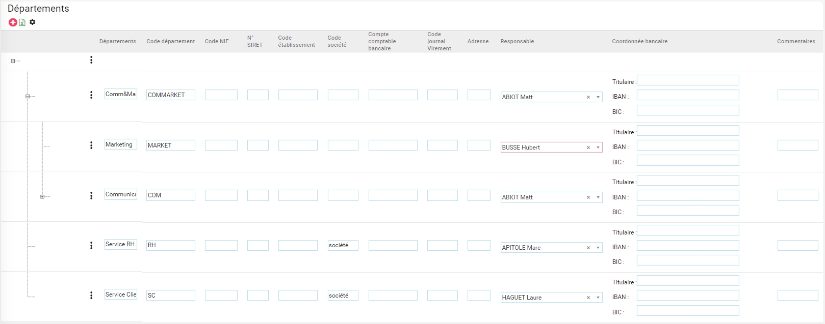Screen dimensions: 825x324
Task: Open the three-dot menu on the root row
Action: [91, 60]
